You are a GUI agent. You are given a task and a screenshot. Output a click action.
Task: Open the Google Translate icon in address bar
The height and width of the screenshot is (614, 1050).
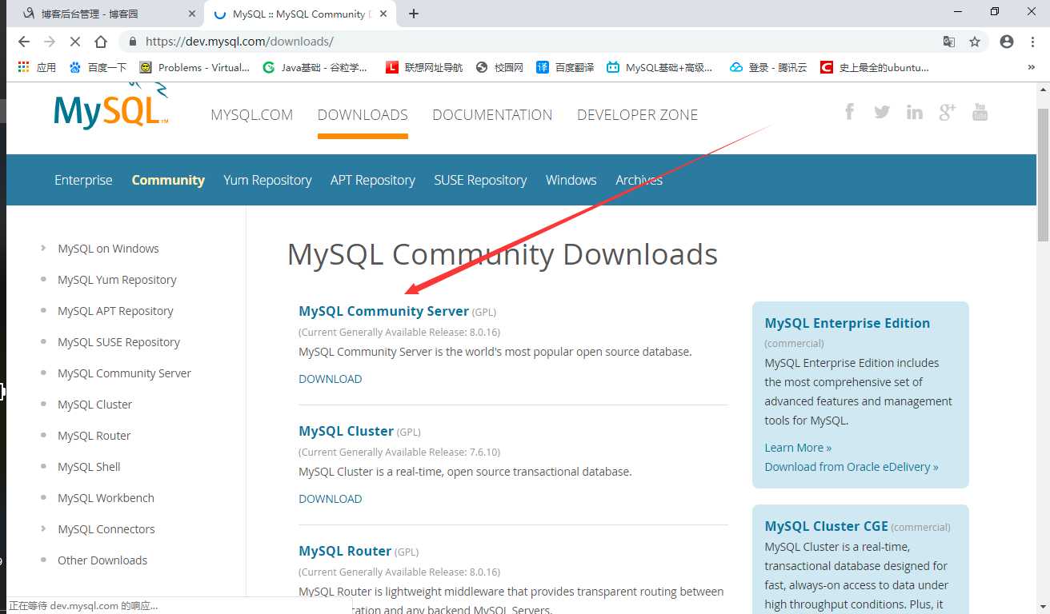click(949, 42)
